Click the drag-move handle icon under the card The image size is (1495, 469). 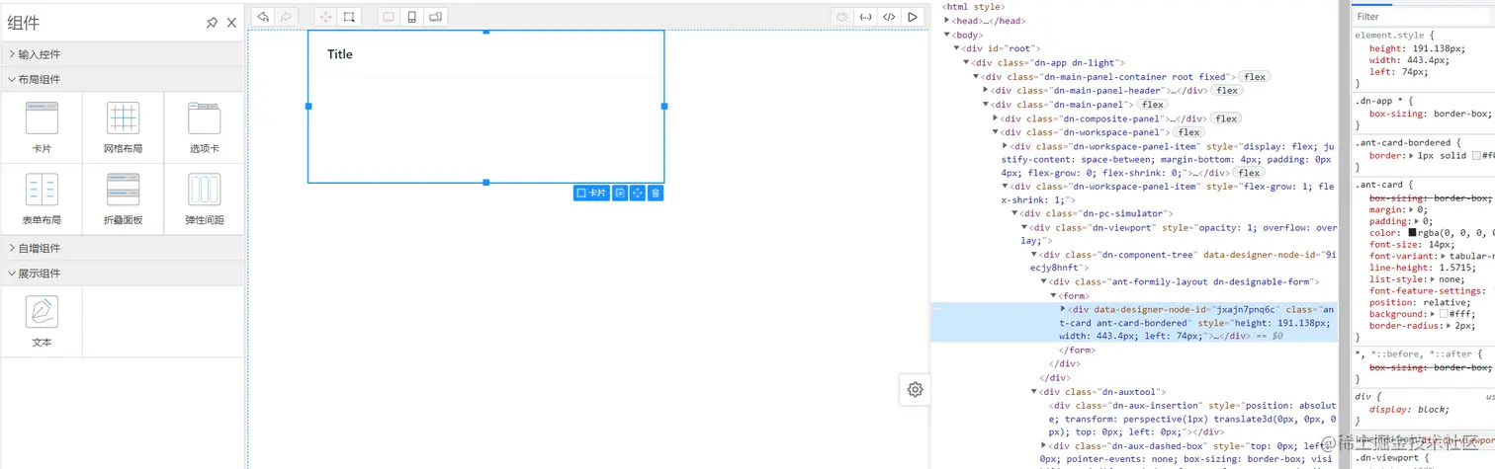[638, 194]
